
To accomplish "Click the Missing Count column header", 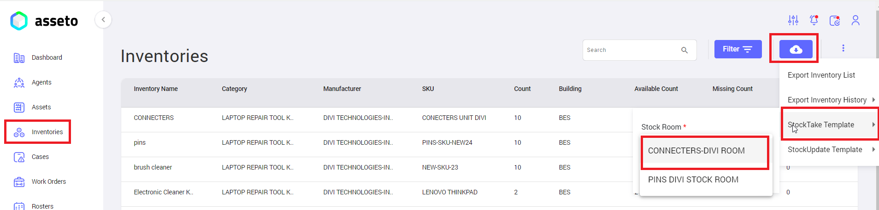I will coord(732,89).
